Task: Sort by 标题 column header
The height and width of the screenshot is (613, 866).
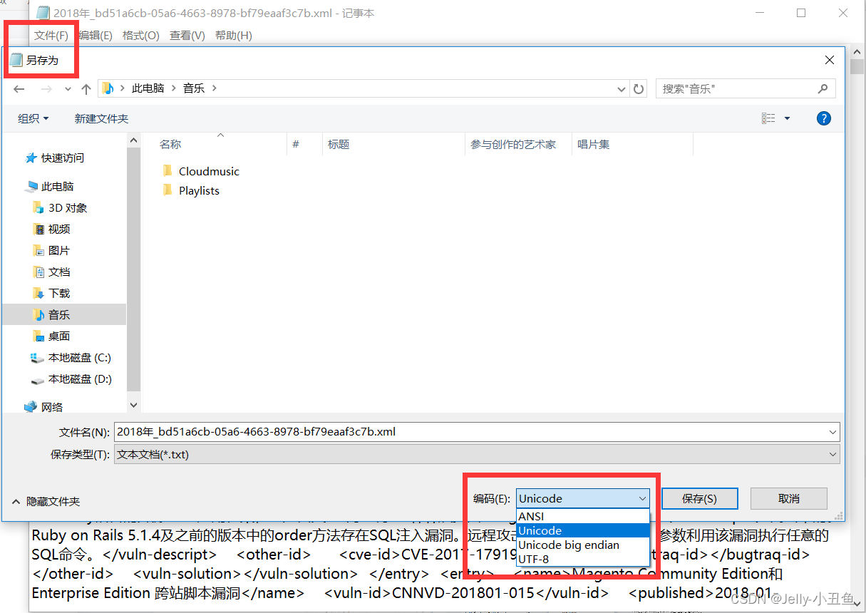Action: (x=393, y=144)
